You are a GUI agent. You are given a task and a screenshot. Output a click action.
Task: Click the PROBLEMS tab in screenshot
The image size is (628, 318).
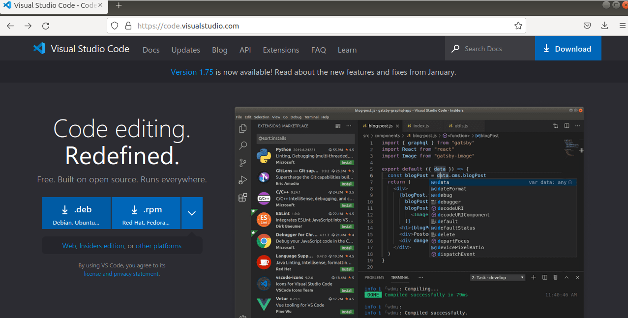pos(374,278)
